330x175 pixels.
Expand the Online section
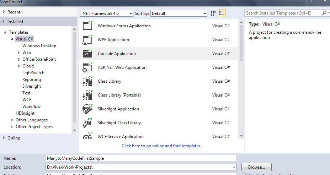4,138
